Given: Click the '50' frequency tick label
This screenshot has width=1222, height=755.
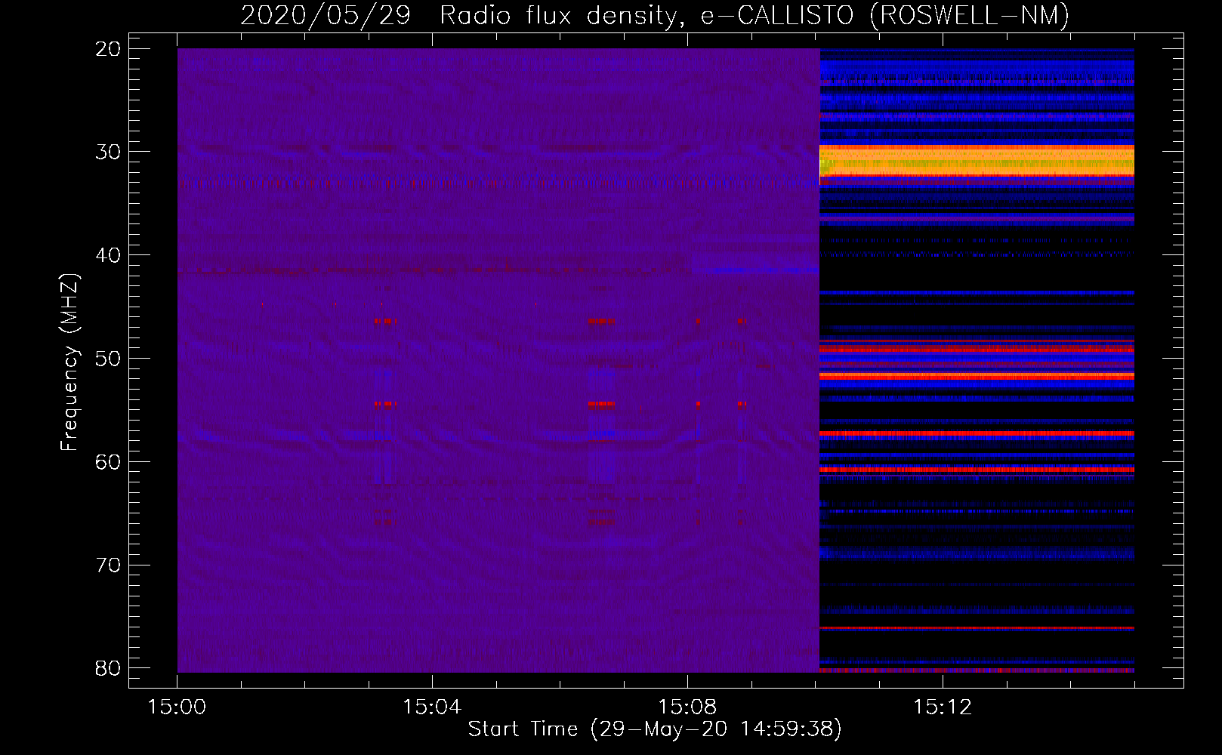Looking at the screenshot, I should coord(108,359).
